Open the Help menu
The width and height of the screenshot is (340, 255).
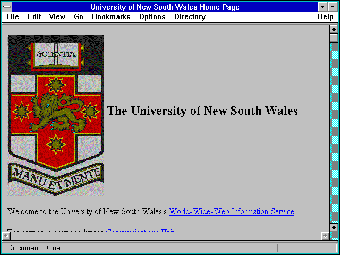325,17
